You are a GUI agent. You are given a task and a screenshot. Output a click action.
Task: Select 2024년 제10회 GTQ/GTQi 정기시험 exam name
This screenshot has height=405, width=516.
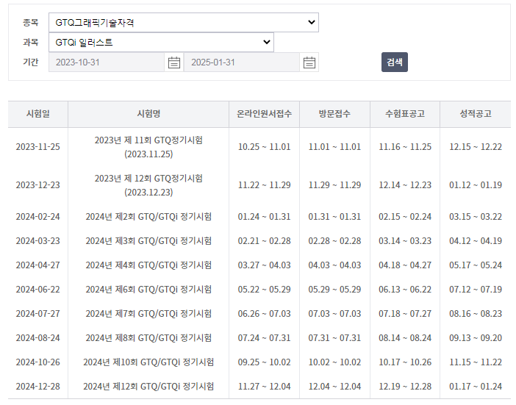click(148, 362)
